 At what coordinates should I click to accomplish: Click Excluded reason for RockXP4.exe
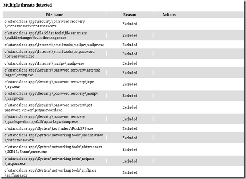[x=130, y=128]
